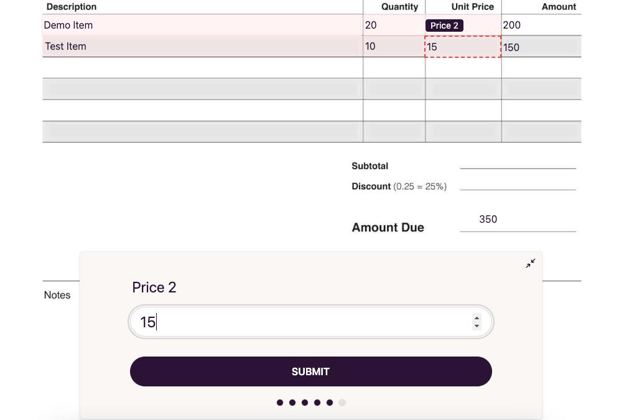Screen dimensions: 619x420
Task: Minimize the Price 2 form panel
Action: [x=530, y=264]
